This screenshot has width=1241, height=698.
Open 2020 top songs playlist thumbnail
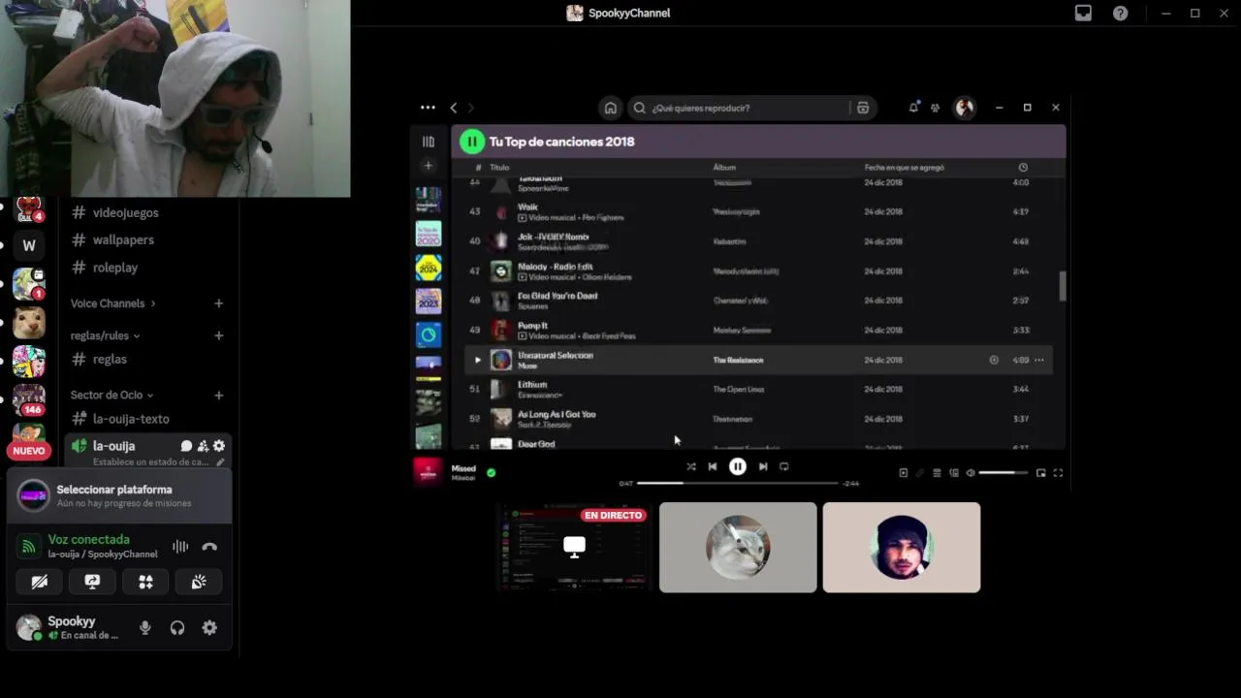pyautogui.click(x=428, y=234)
